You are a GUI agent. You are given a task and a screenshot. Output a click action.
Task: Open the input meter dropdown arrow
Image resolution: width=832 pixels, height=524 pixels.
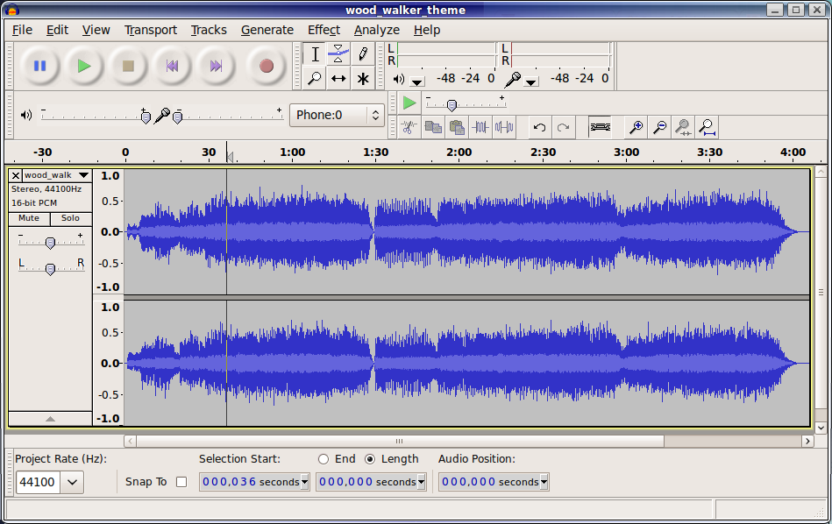pos(531,81)
